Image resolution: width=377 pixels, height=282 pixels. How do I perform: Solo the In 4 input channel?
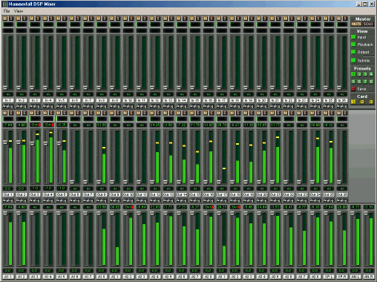pyautogui.click(x=51, y=19)
